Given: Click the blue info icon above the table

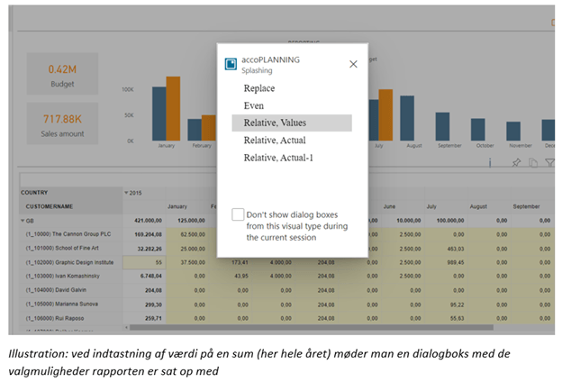Looking at the screenshot, I should point(490,163).
